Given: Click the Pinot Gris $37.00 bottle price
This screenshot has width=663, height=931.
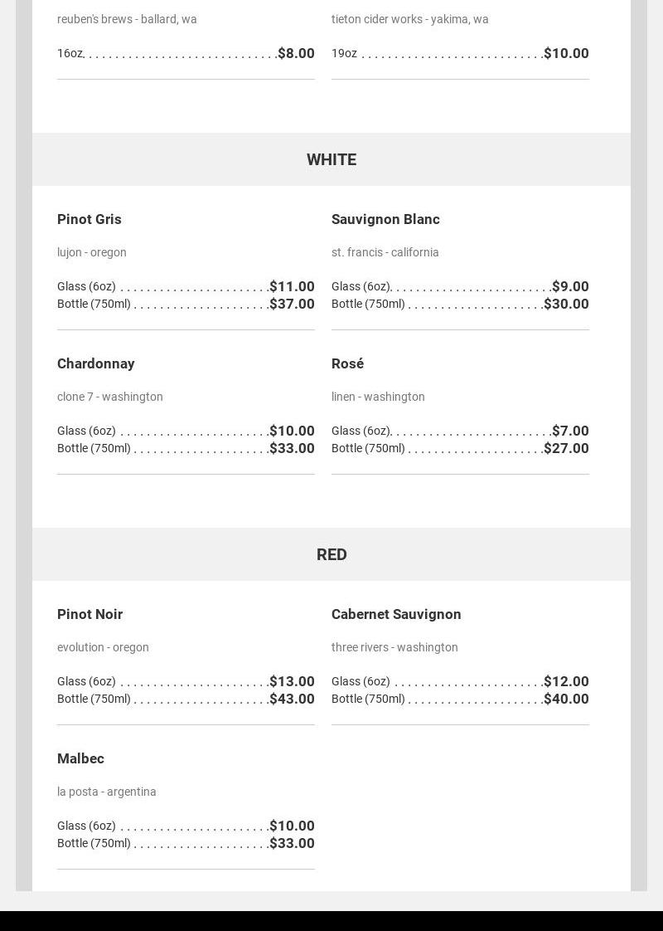Looking at the screenshot, I should pyautogui.click(x=292, y=304).
